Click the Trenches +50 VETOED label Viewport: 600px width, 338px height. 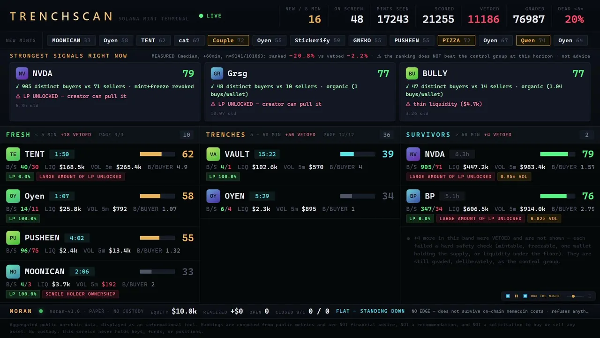tap(300, 135)
